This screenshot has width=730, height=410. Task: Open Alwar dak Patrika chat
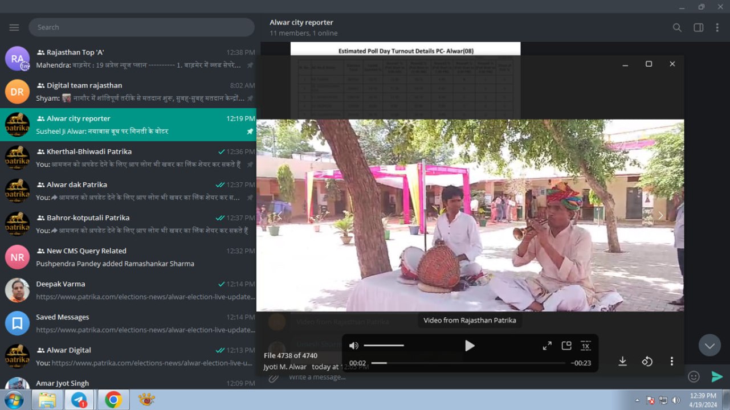[x=128, y=191]
